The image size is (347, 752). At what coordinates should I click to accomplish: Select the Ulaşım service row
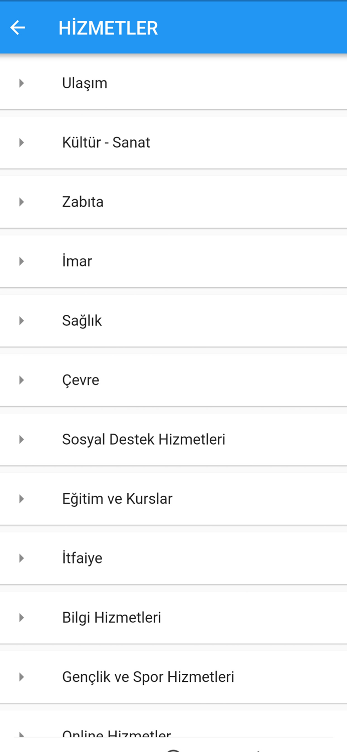(84, 83)
